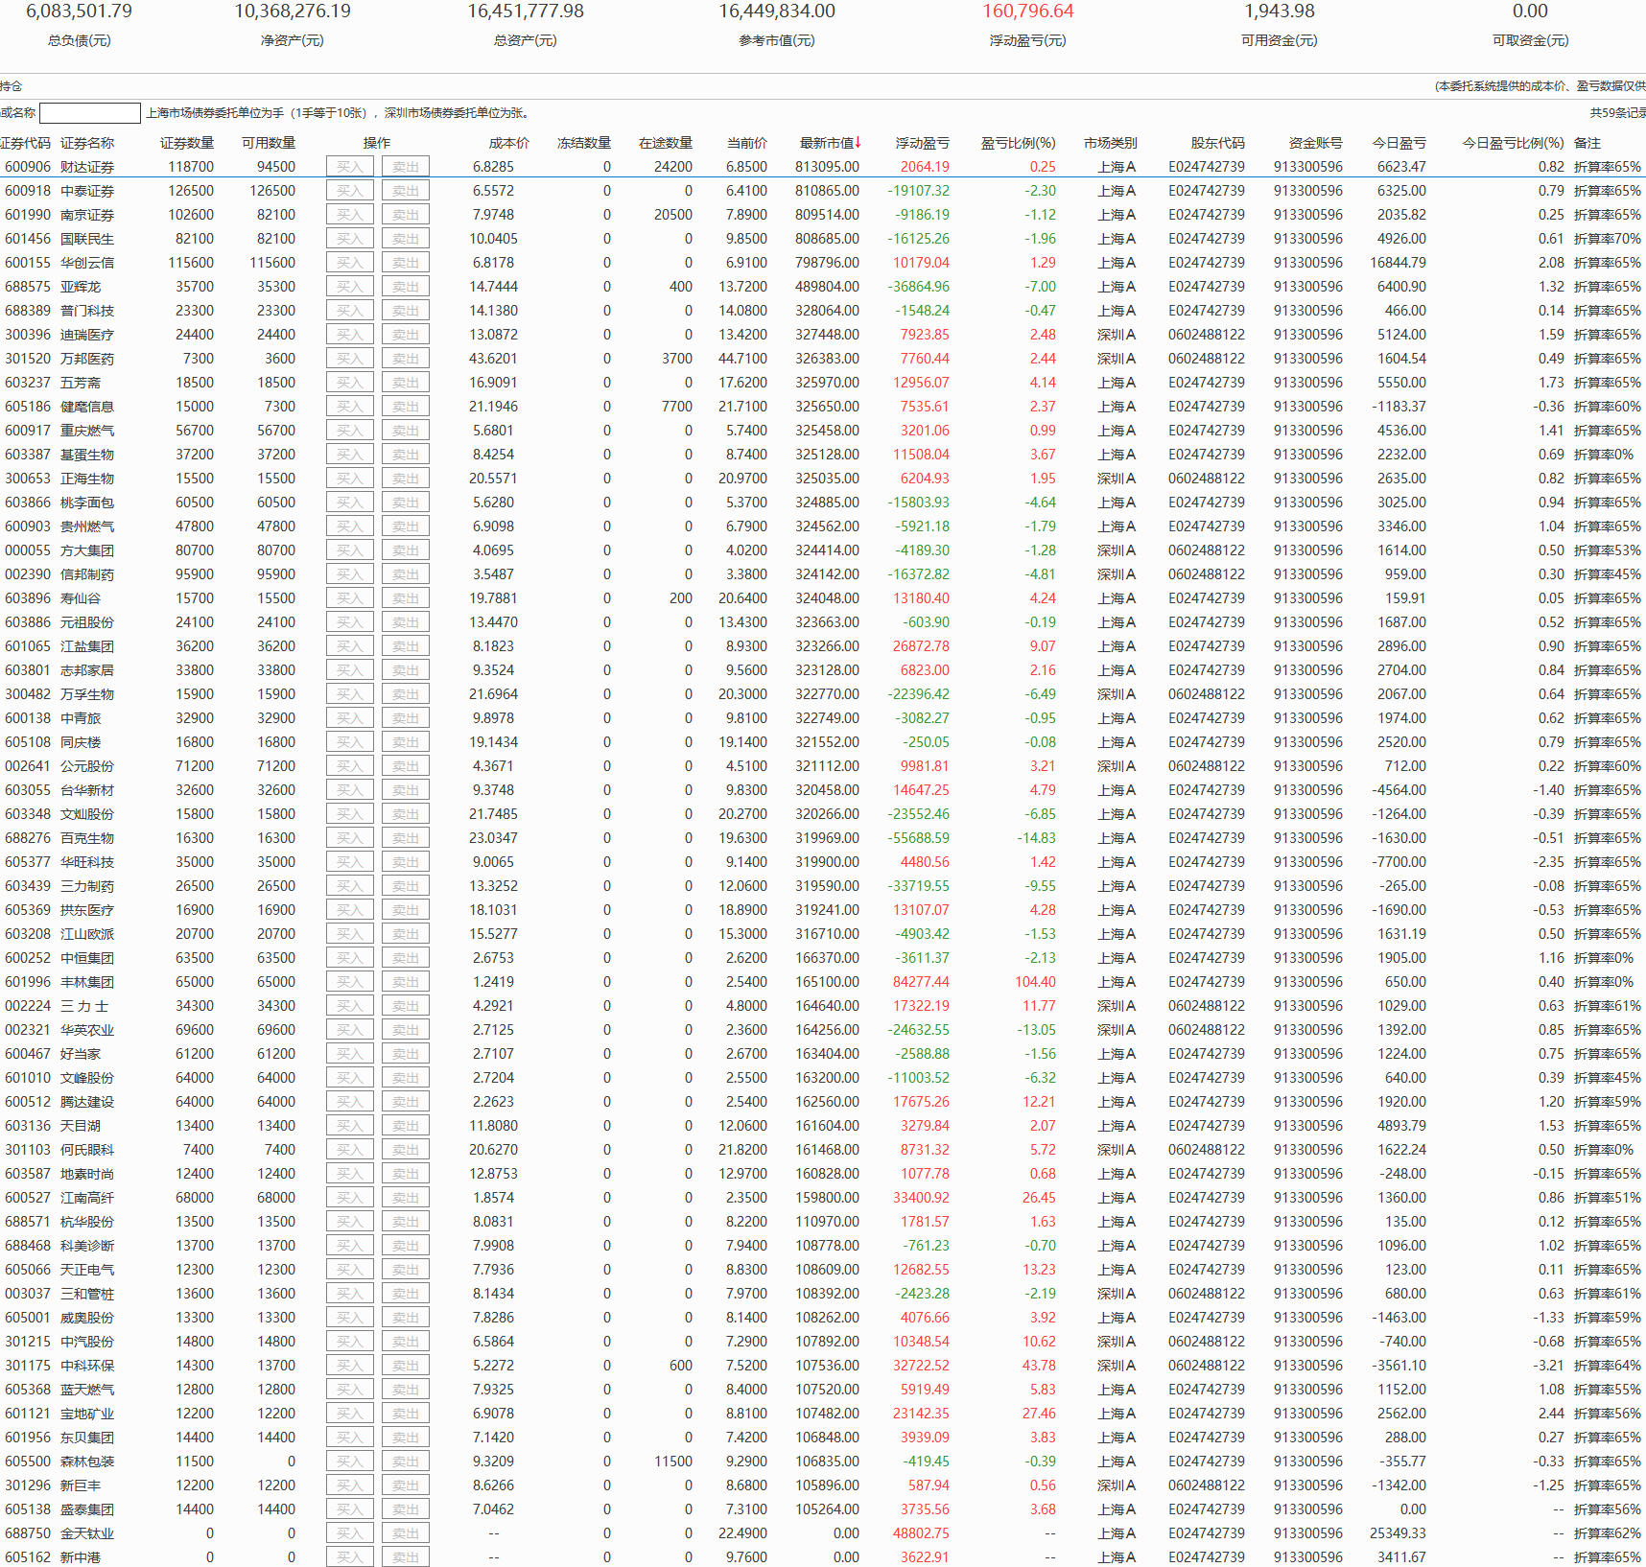
Task: Select stock code 600252 in the list
Action: click(x=28, y=958)
